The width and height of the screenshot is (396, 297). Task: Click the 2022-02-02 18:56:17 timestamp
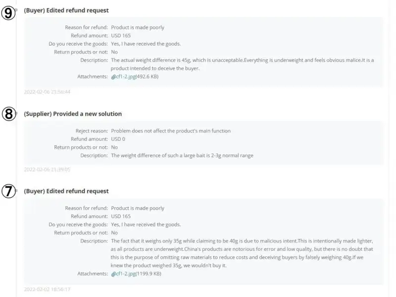(x=47, y=289)
